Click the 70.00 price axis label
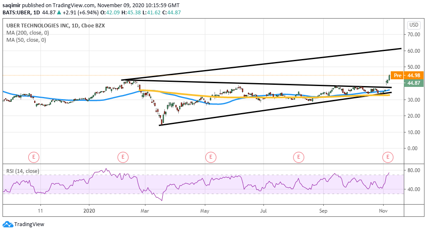The width and height of the screenshot is (427, 232). click(414, 34)
